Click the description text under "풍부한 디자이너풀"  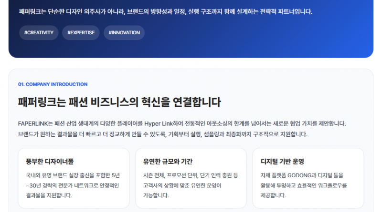pyautogui.click(x=73, y=185)
